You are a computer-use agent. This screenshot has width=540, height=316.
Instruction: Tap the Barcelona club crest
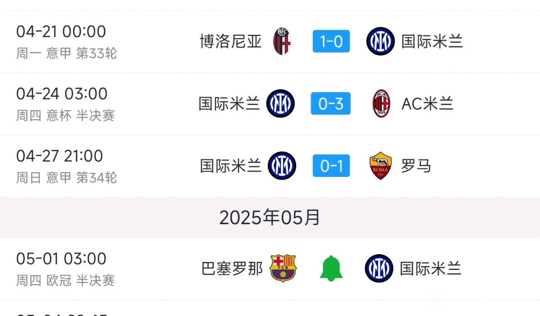283,268
